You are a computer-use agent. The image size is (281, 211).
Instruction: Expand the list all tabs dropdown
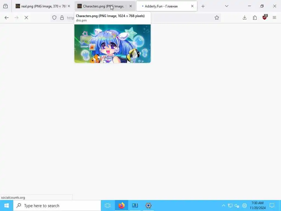pyautogui.click(x=227, y=6)
